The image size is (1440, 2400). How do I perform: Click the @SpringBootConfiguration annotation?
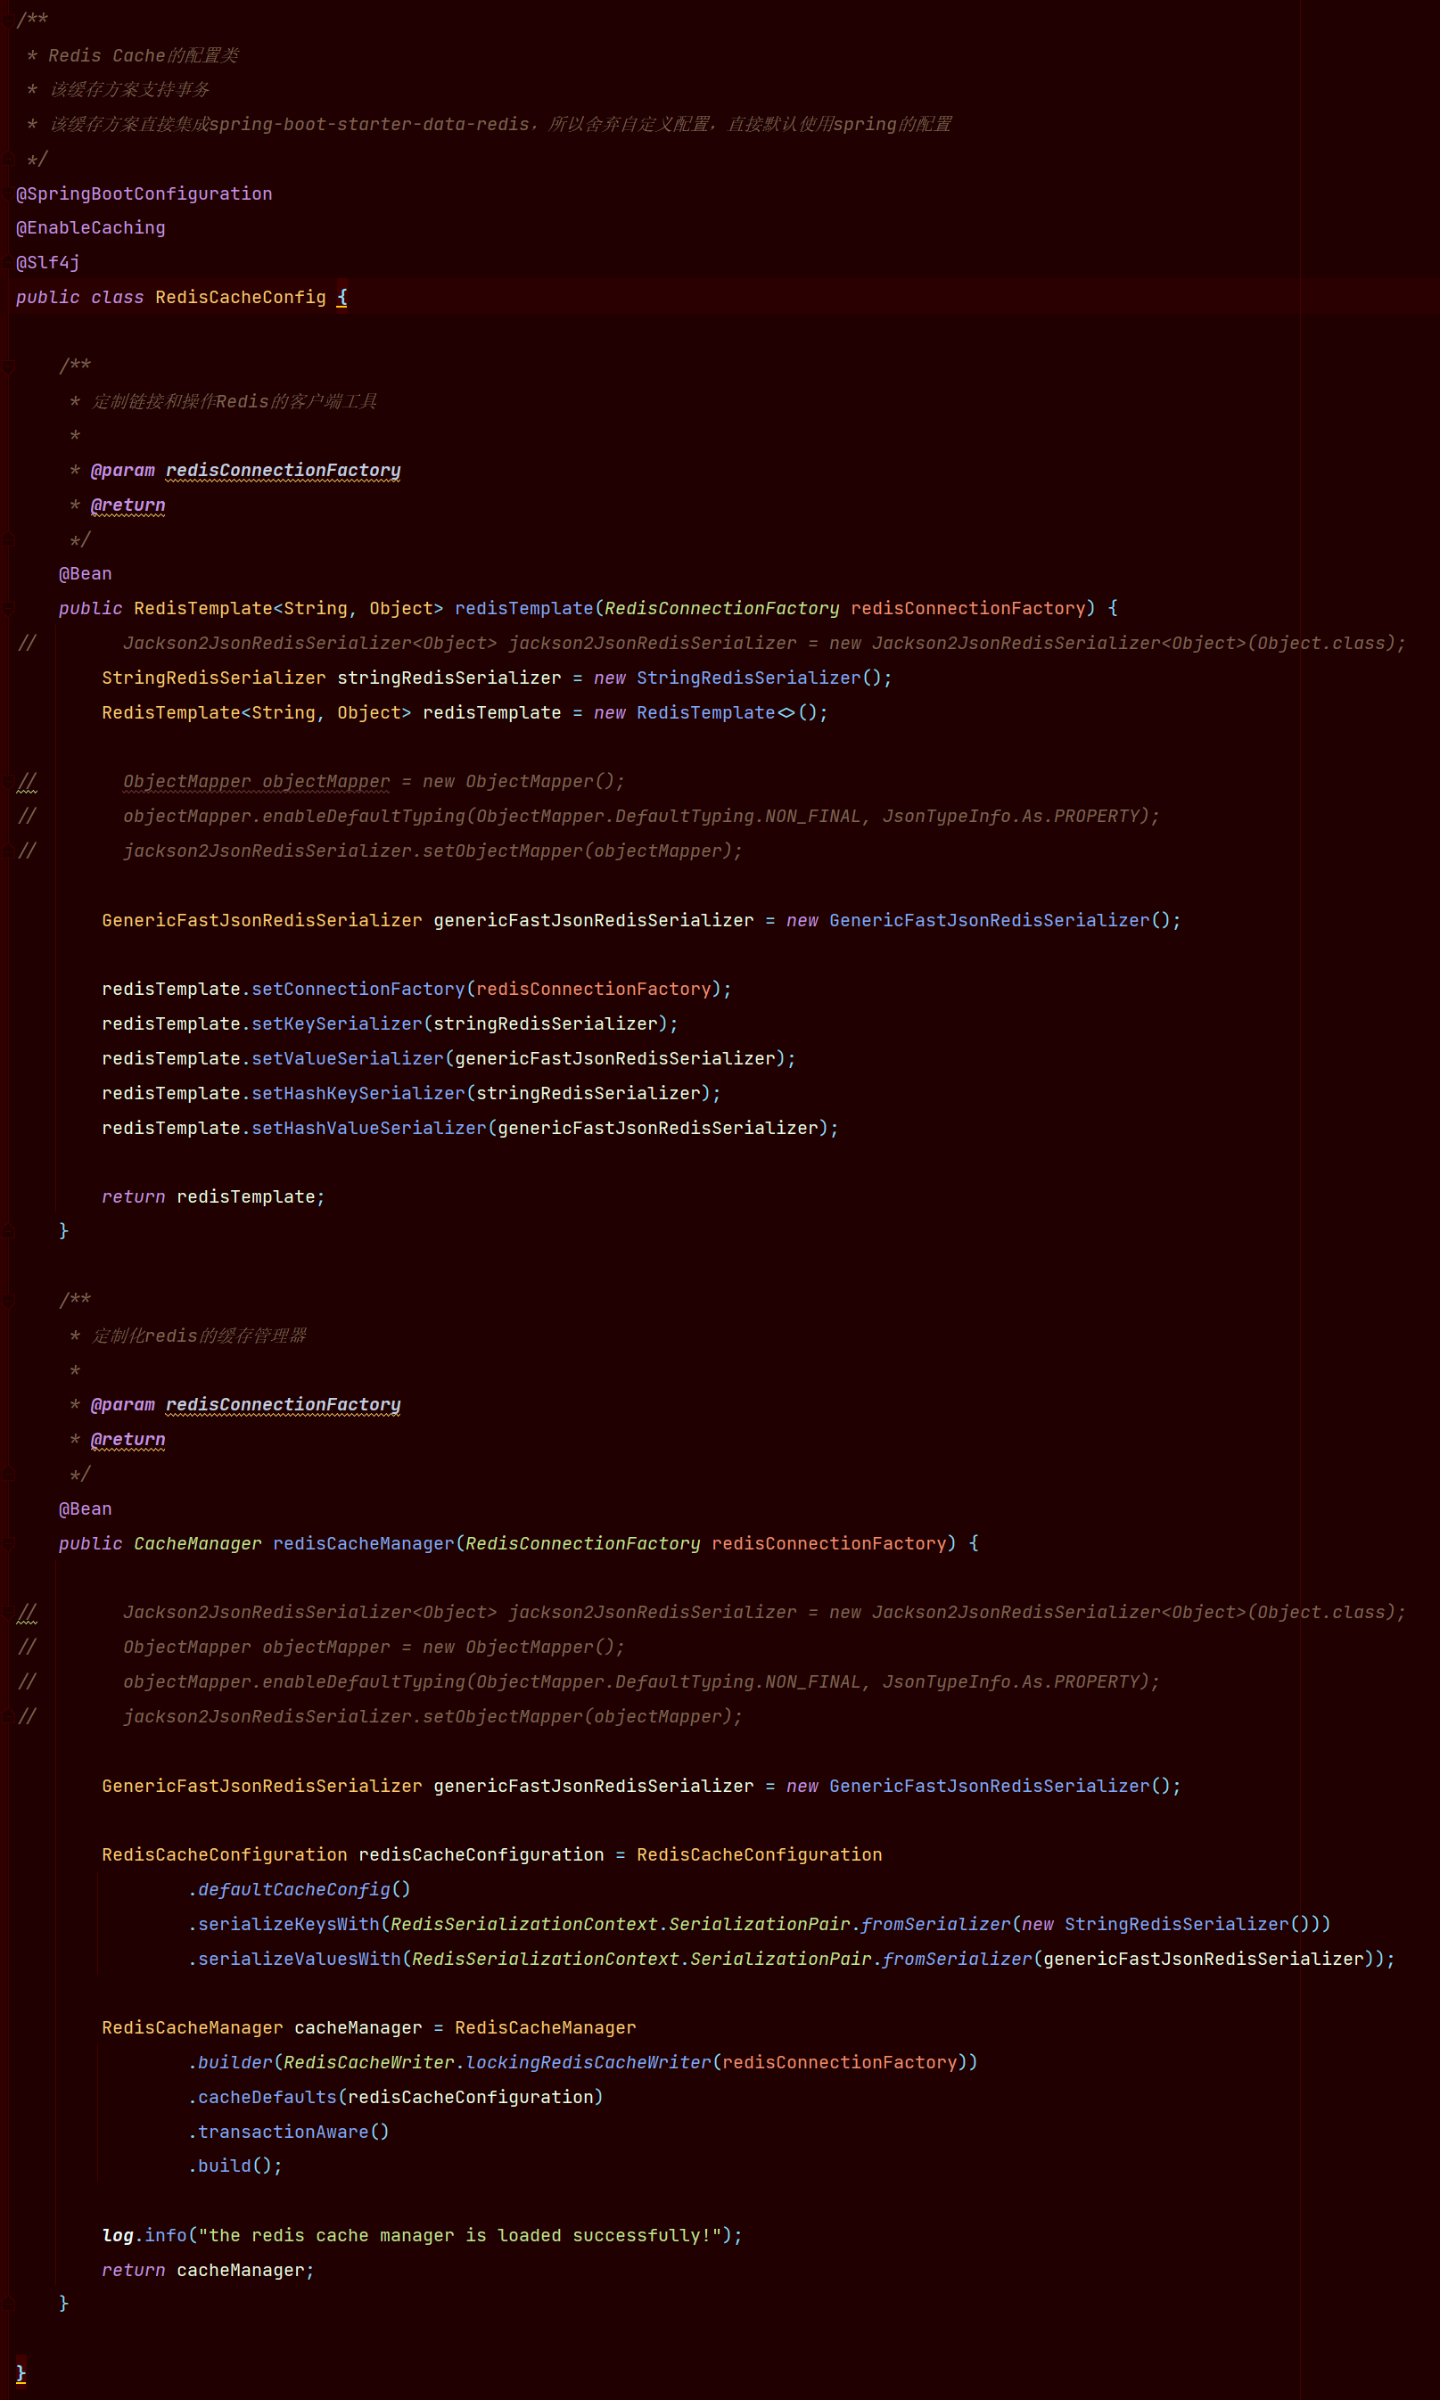click(x=144, y=193)
